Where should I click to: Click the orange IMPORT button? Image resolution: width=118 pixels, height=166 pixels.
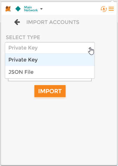click(x=50, y=91)
